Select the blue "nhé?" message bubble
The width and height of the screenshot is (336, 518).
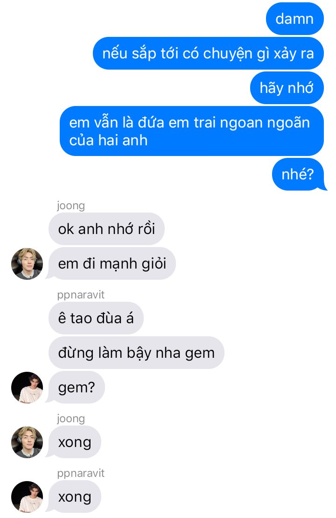click(298, 174)
